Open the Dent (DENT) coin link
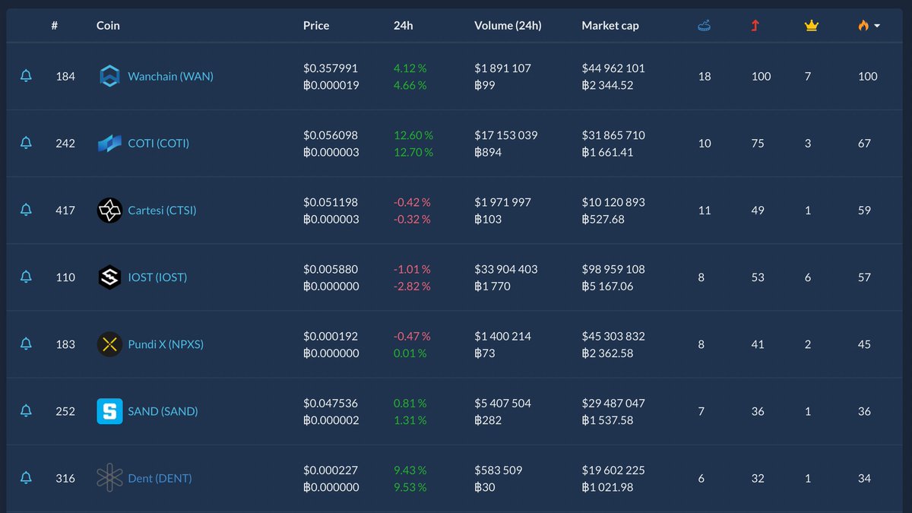 [160, 478]
